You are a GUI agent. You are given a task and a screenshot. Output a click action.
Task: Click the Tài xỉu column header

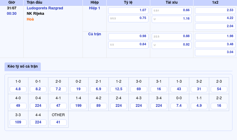(x=171, y=2)
